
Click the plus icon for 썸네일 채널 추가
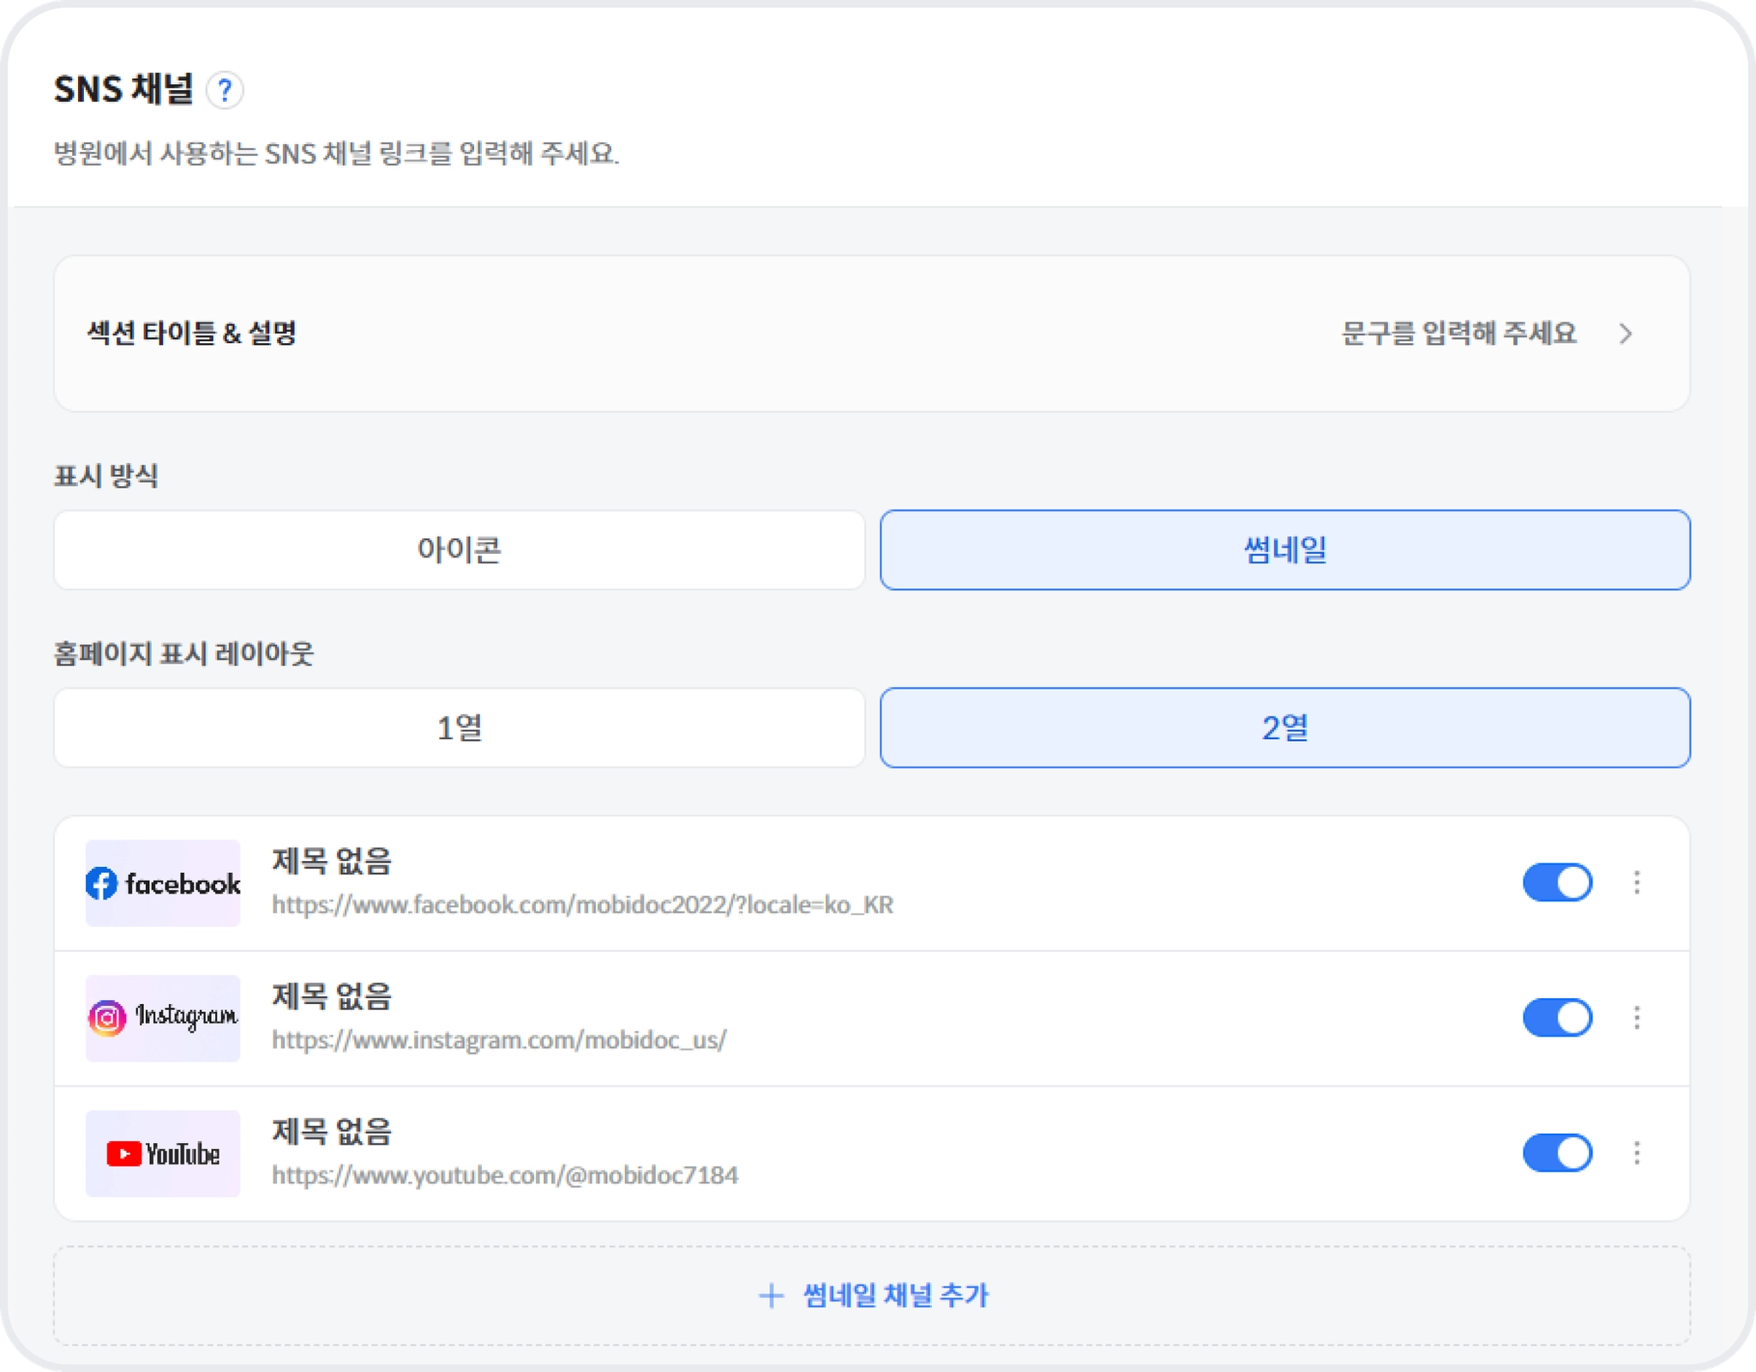(x=771, y=1296)
